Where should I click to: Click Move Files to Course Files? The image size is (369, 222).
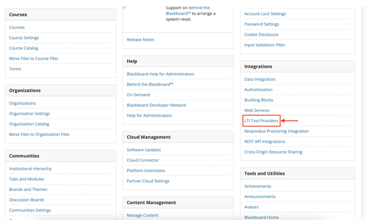[x=34, y=58]
